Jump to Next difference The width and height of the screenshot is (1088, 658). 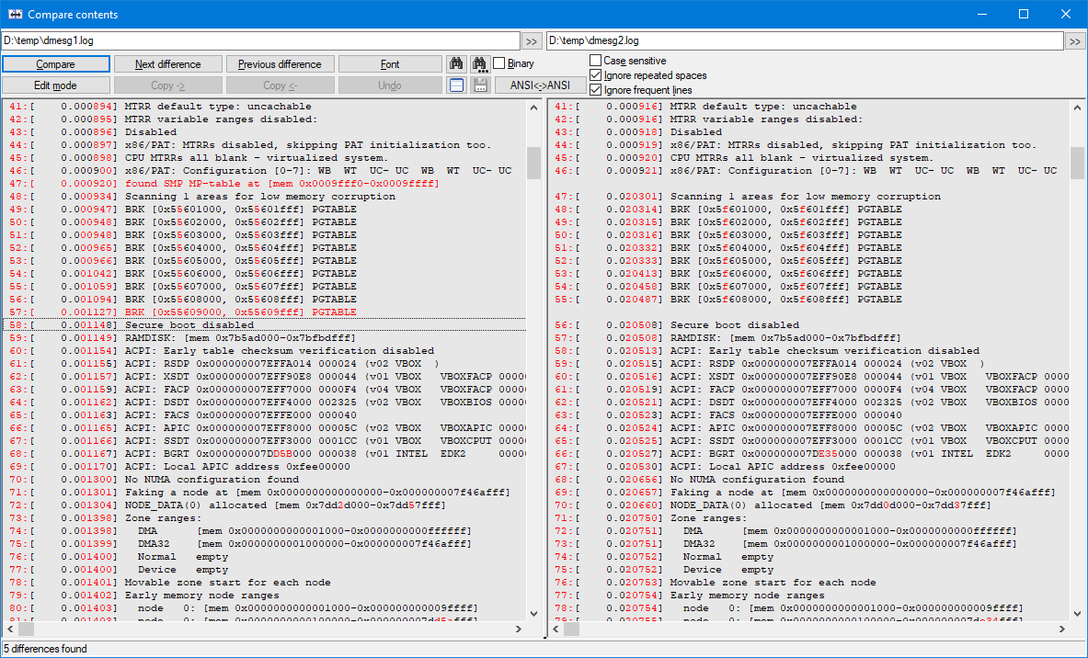tap(168, 64)
